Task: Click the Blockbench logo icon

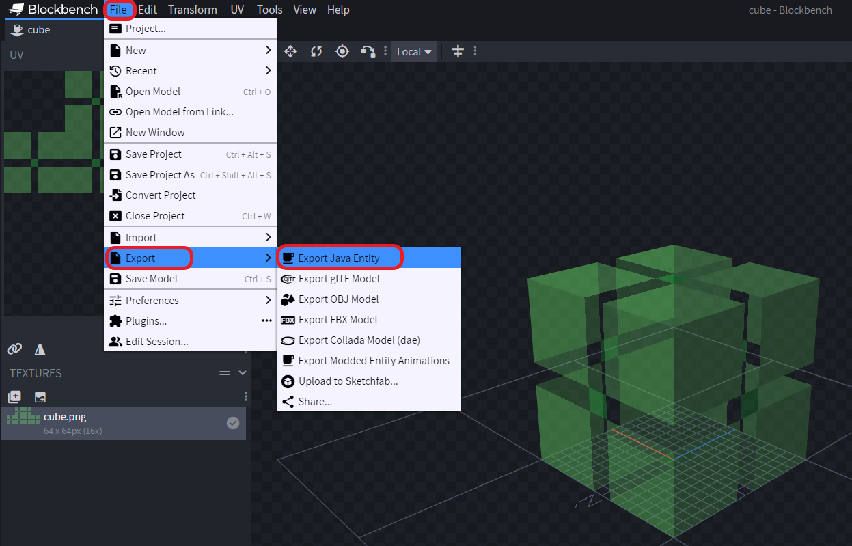Action: click(16, 9)
